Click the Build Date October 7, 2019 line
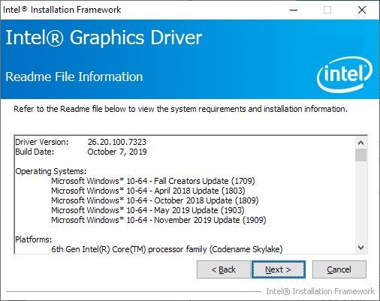Screen dimensions: 380x301 81,152
